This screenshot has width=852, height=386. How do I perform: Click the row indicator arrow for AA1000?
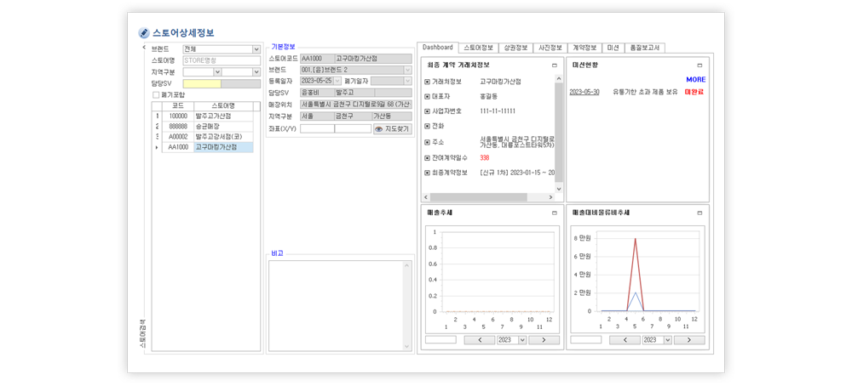pos(157,147)
